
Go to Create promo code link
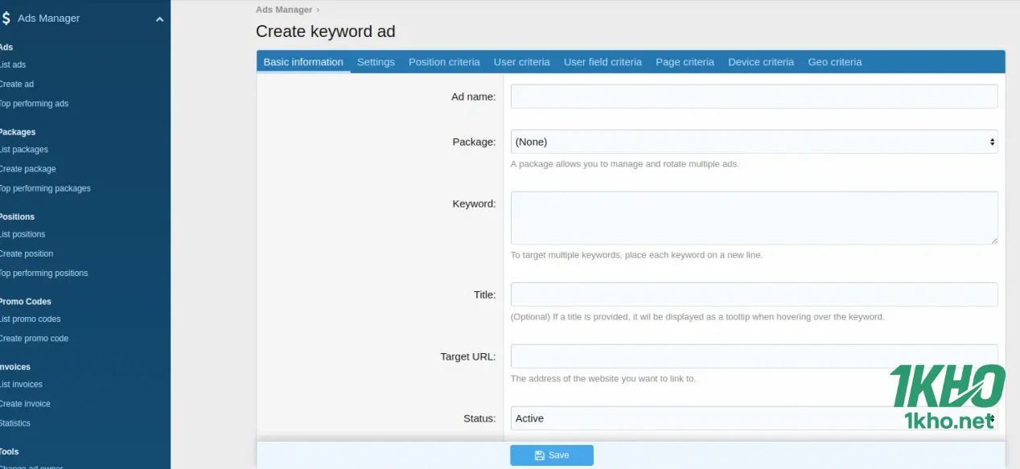coord(34,339)
